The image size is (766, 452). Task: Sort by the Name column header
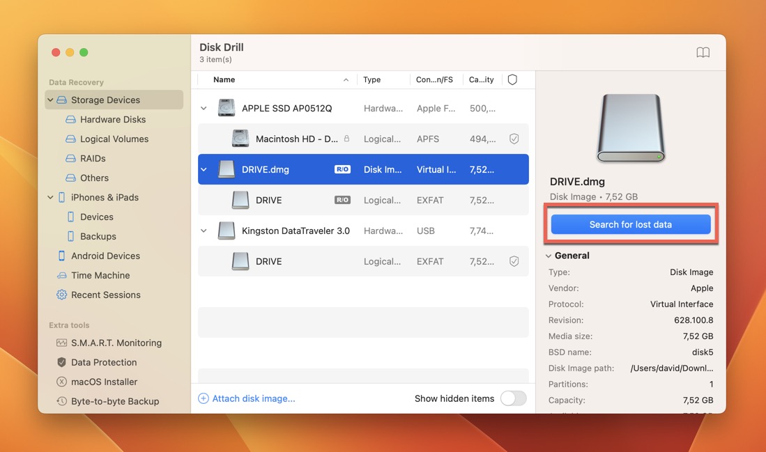click(x=224, y=79)
